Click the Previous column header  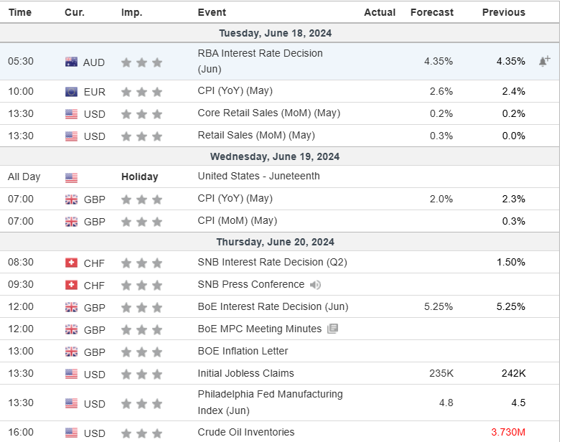pyautogui.click(x=503, y=12)
